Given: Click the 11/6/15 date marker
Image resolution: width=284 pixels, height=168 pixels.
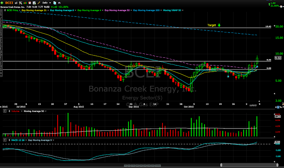Looking at the screenshot, I should click(253, 105).
